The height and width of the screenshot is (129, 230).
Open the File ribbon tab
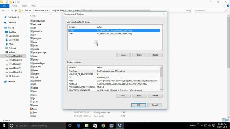pos(5,6)
